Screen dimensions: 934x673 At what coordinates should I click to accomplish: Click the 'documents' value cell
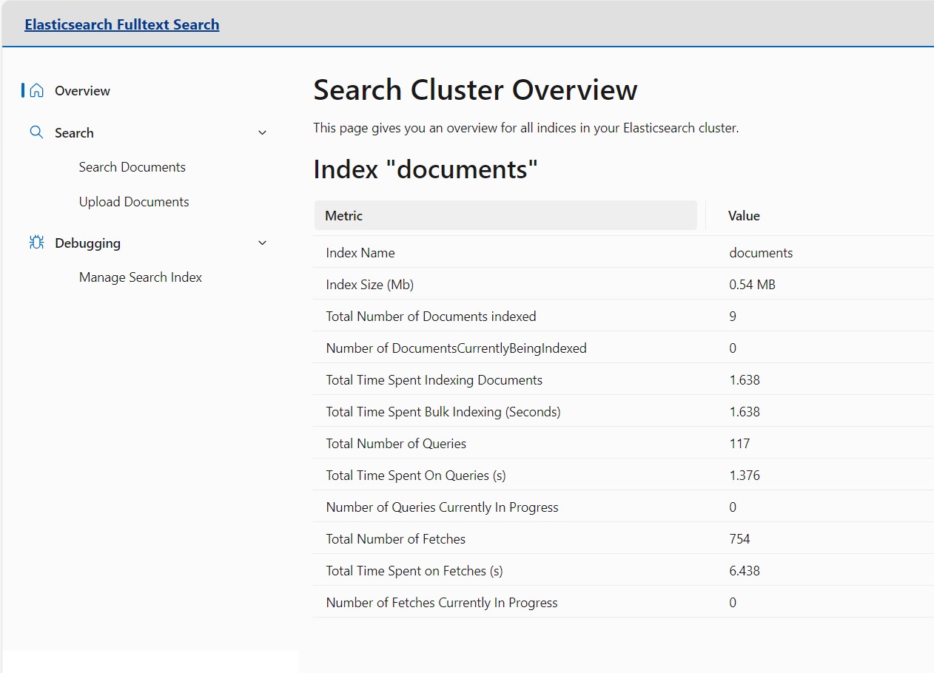click(761, 253)
